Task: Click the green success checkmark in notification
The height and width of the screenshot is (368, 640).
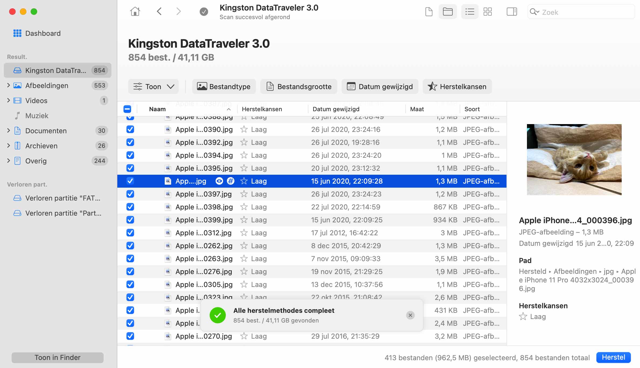Action: pos(217,315)
